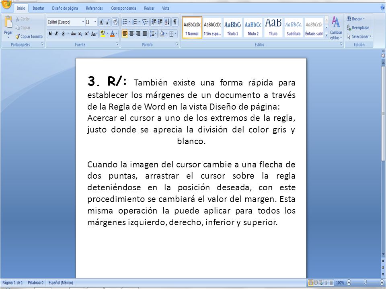Zoom out with the minus button
386x289 pixels.
(349, 283)
